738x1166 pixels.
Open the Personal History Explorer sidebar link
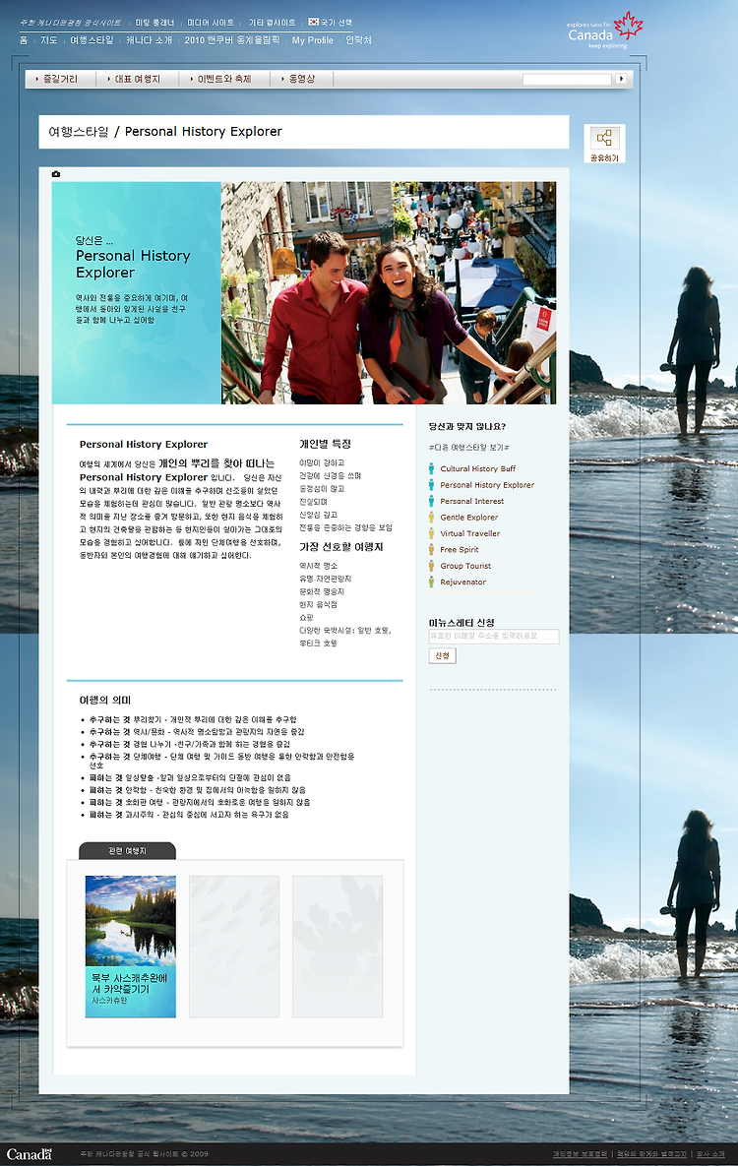coord(487,485)
